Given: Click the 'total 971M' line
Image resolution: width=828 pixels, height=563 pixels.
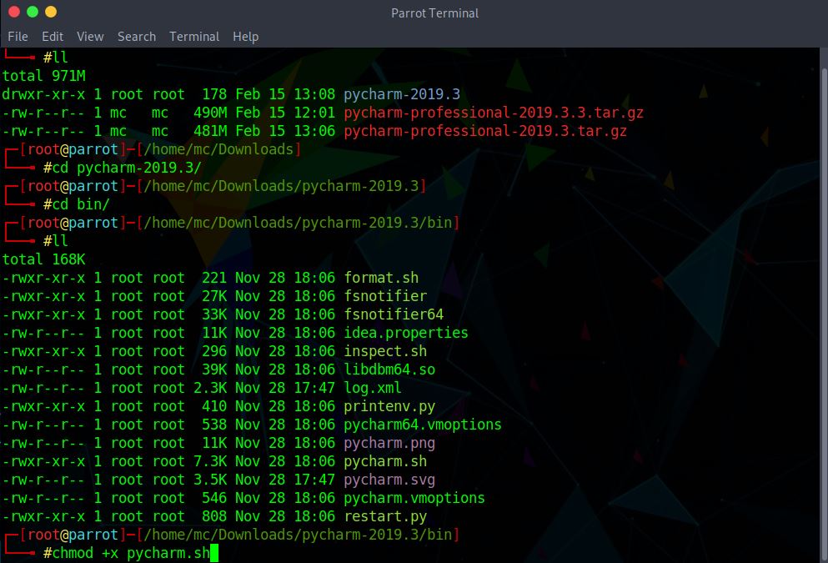Looking at the screenshot, I should pos(44,76).
